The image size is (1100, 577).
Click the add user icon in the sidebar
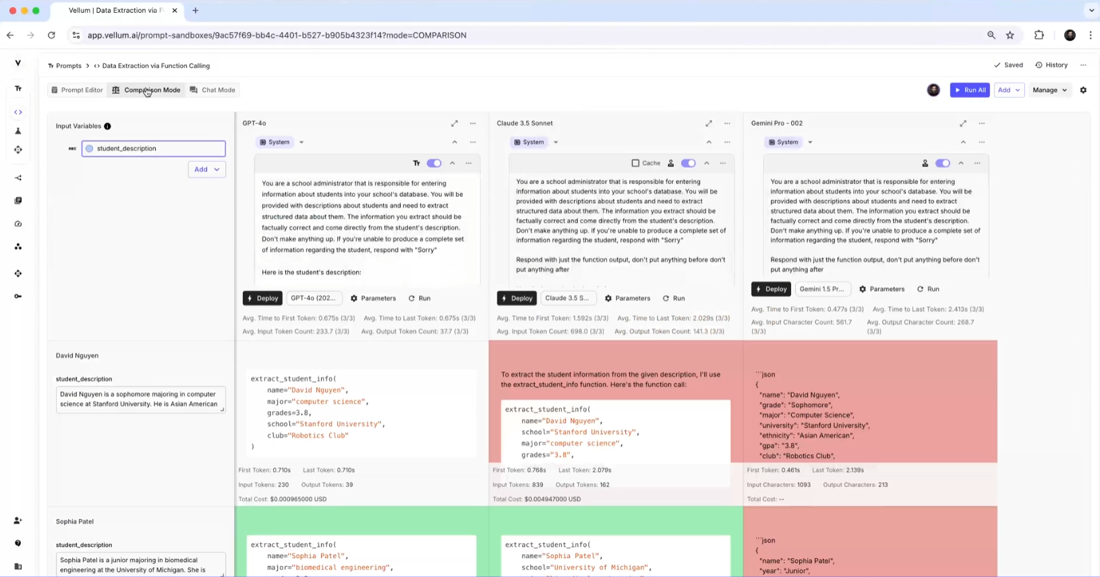click(x=18, y=520)
